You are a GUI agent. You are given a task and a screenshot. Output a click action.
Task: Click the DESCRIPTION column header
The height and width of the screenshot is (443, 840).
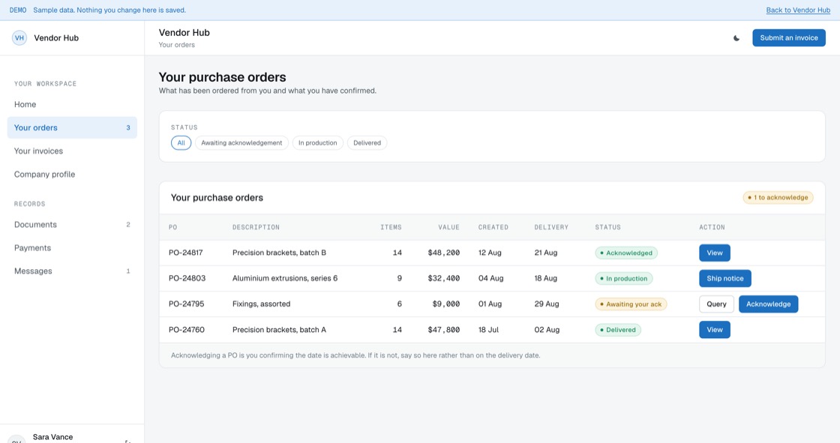(x=256, y=228)
